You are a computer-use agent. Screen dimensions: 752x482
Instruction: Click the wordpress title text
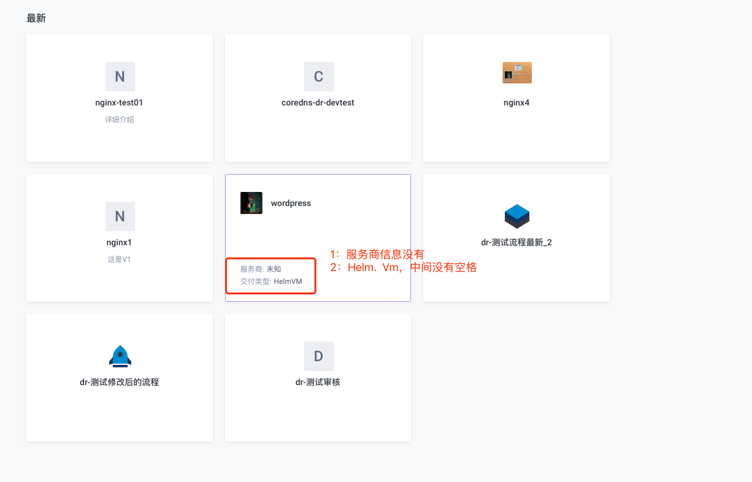point(291,203)
